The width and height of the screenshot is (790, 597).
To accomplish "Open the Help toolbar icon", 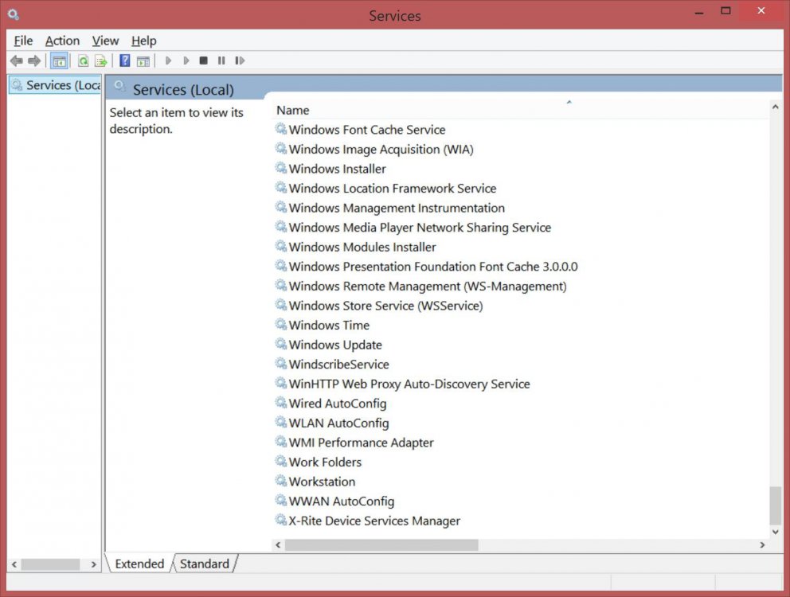I will pyautogui.click(x=124, y=61).
